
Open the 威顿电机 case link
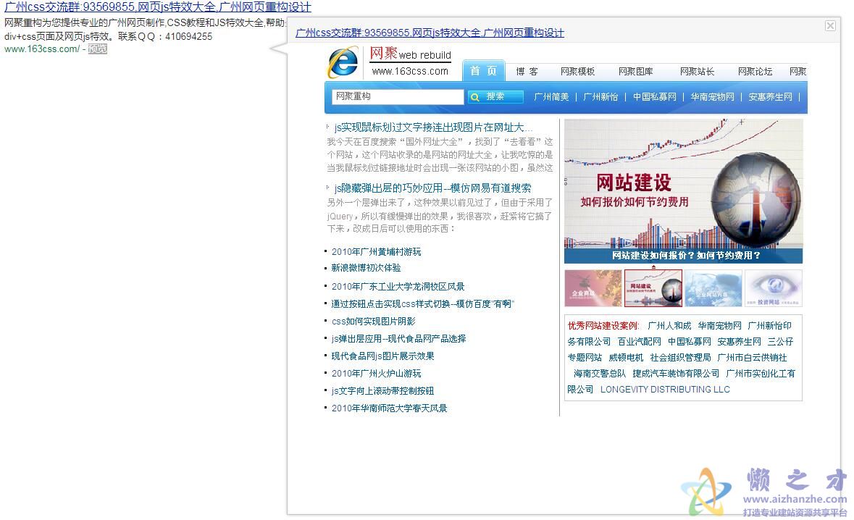coord(627,357)
